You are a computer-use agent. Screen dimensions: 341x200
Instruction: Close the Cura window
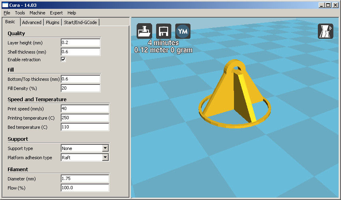point(335,5)
